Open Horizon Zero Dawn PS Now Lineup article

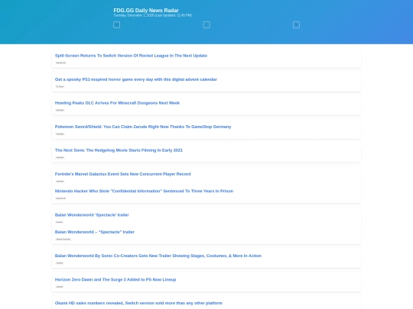115,279
